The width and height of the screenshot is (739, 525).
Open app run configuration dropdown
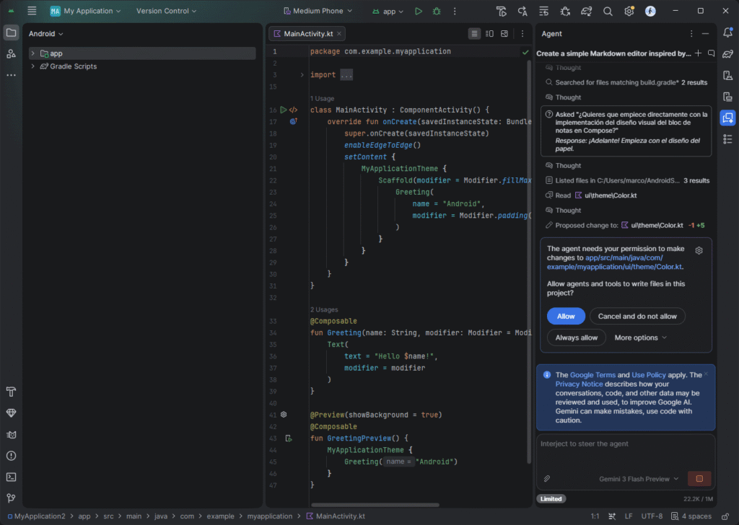point(388,12)
